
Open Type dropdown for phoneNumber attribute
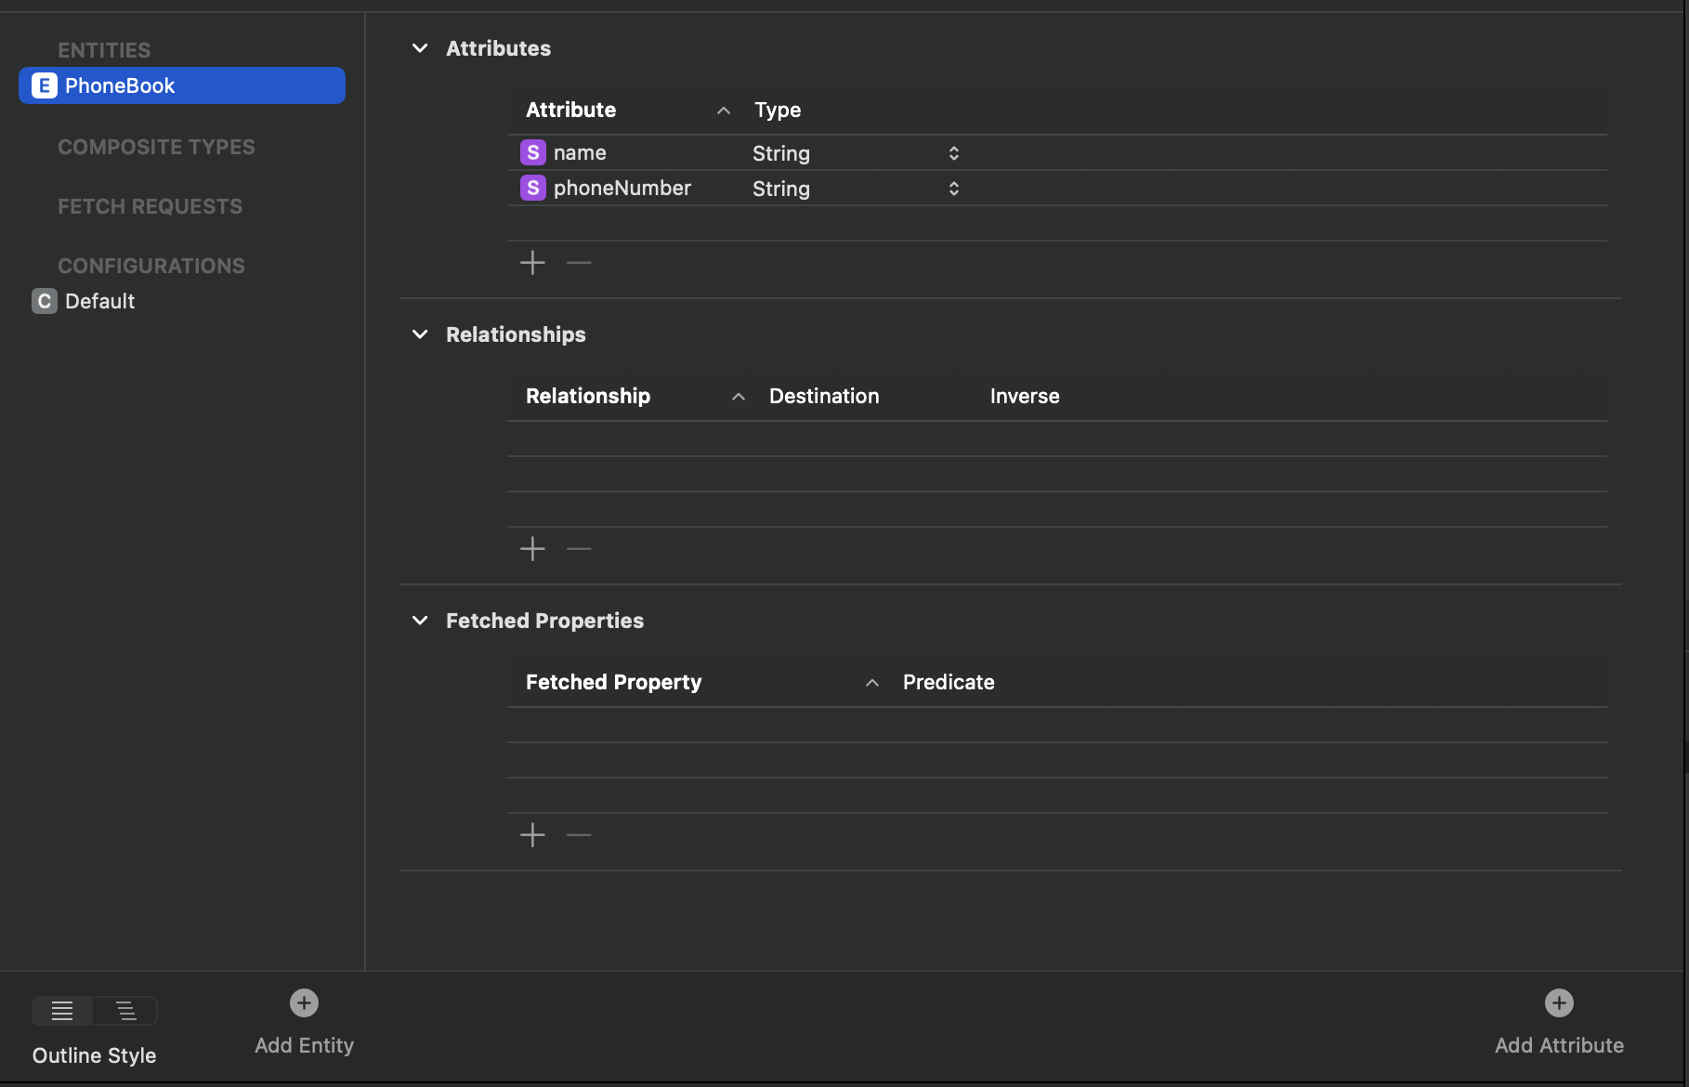pos(953,189)
